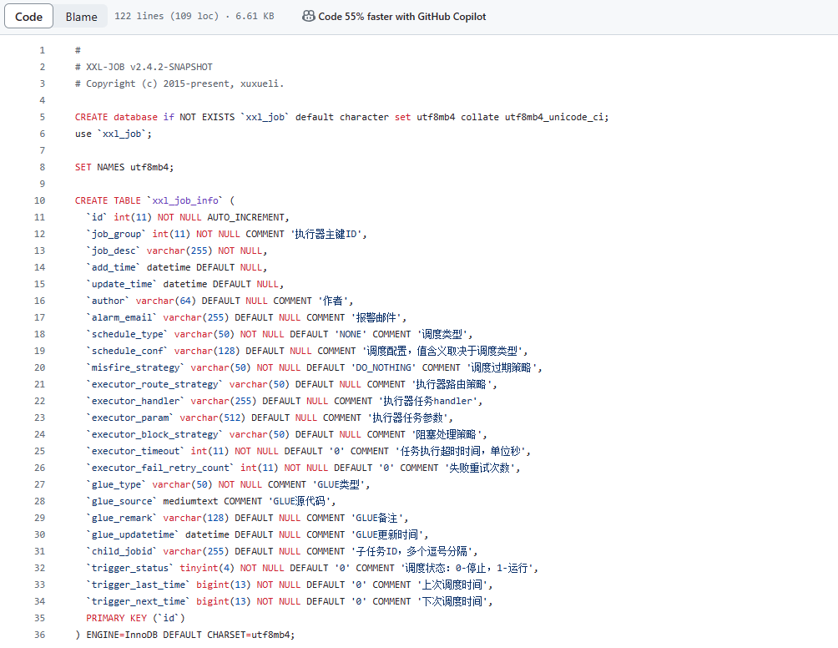
Task: Click the 'DO_NOTHING' default value
Action: tap(383, 367)
